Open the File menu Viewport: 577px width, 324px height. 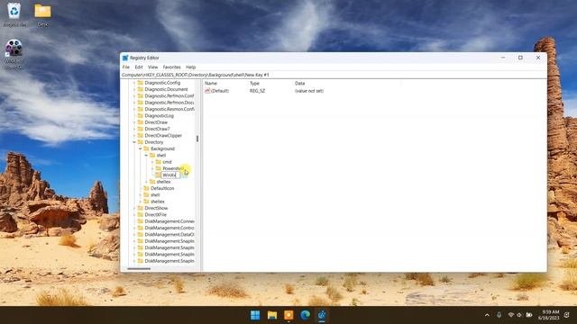(x=126, y=67)
